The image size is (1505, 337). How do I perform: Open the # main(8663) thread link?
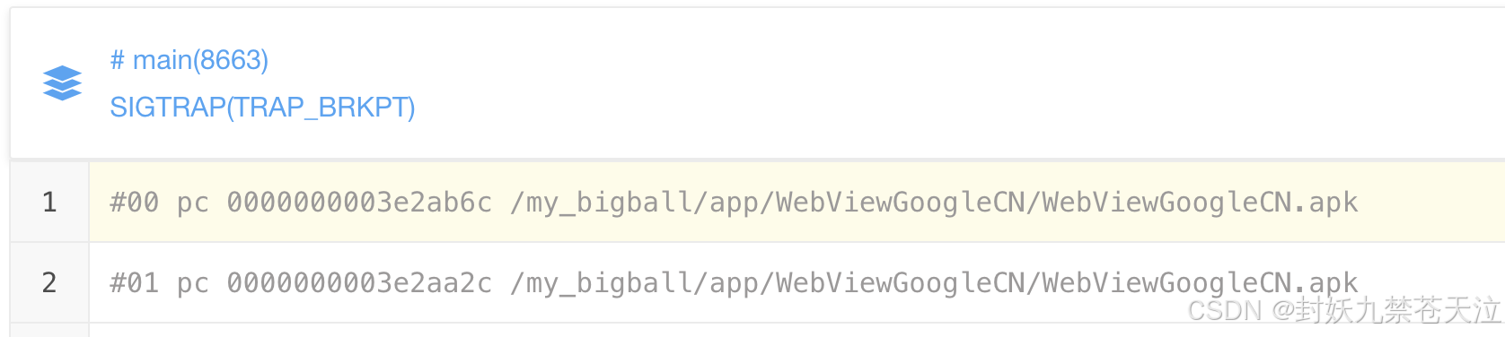point(189,60)
